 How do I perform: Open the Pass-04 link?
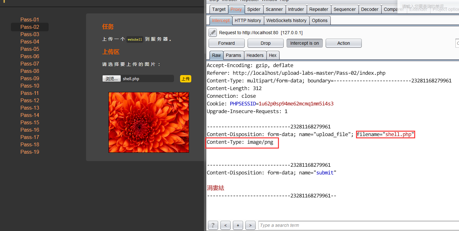(30, 42)
